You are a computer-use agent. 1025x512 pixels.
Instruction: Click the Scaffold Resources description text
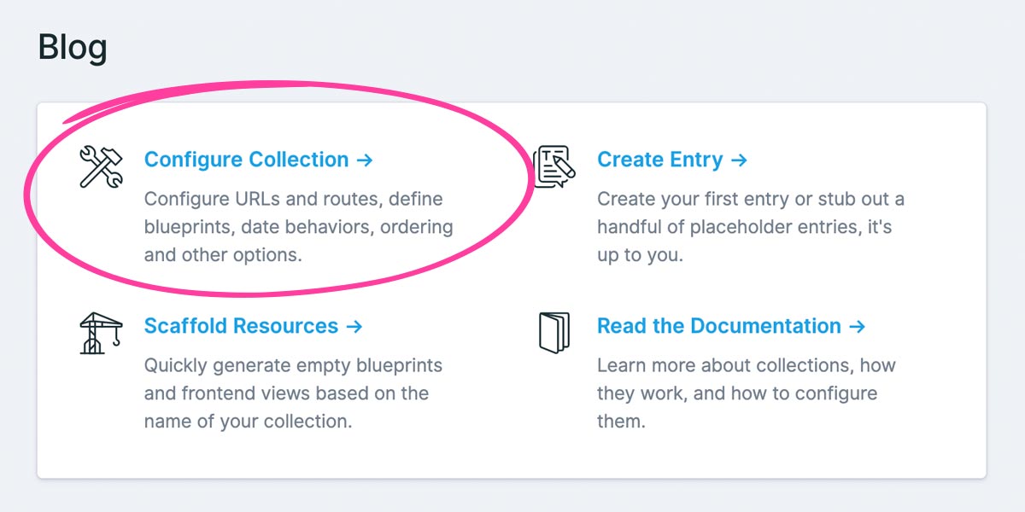tap(293, 393)
